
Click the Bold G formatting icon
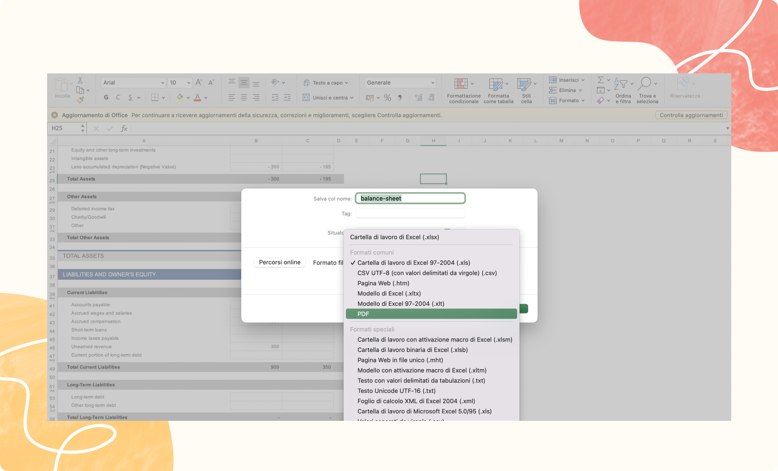(106, 97)
